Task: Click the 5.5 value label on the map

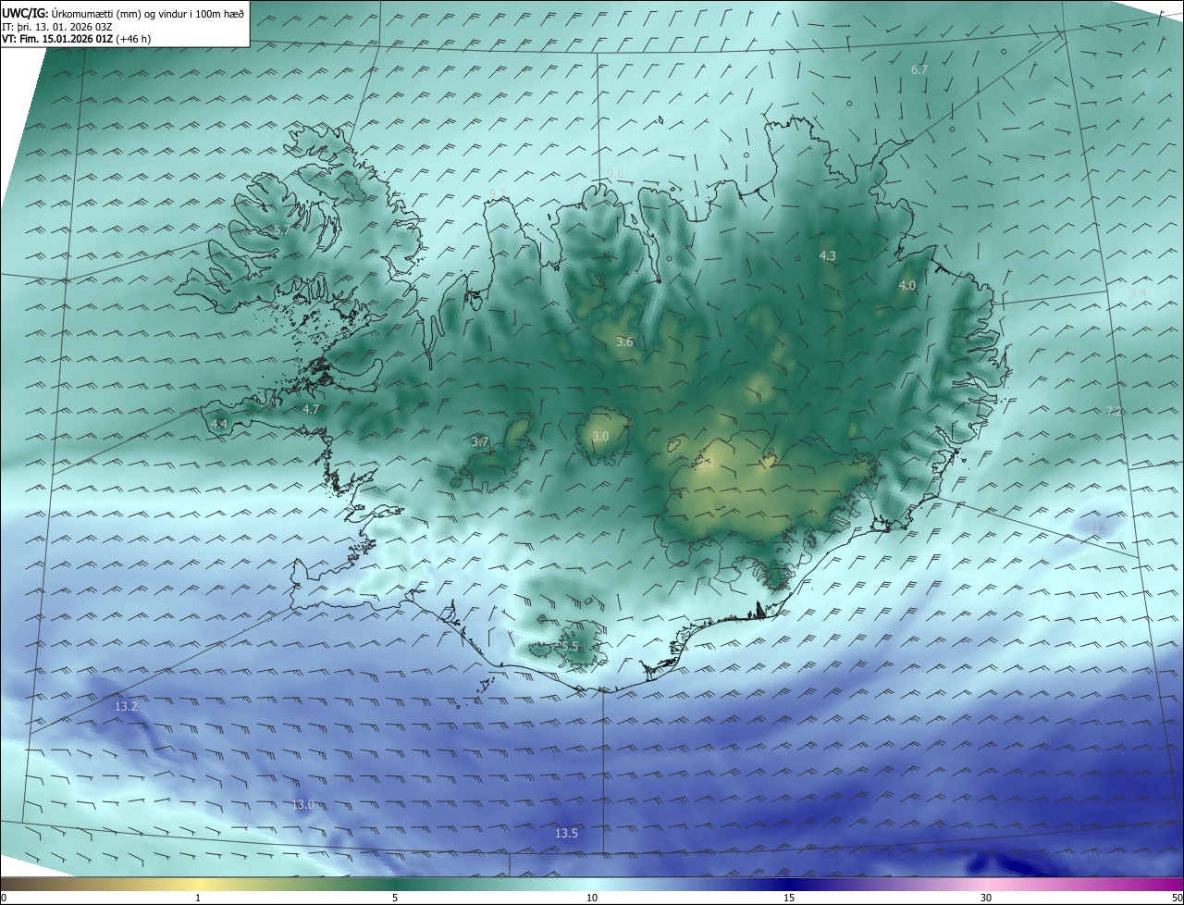Action: 570,647
